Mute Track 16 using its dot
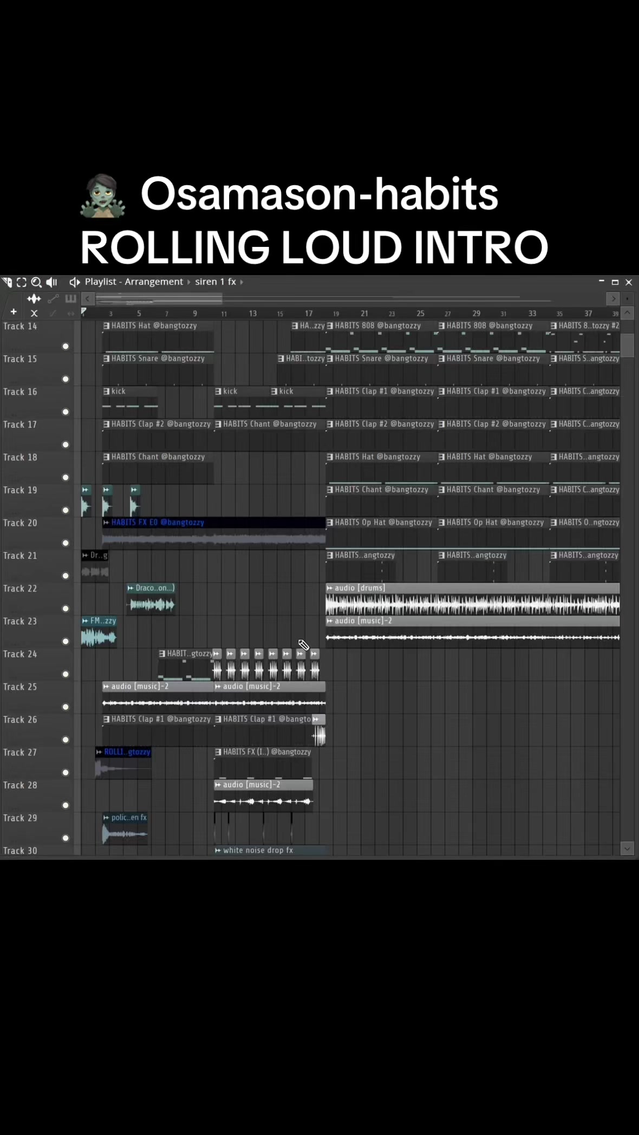Viewport: 639px width, 1135px height. click(66, 412)
